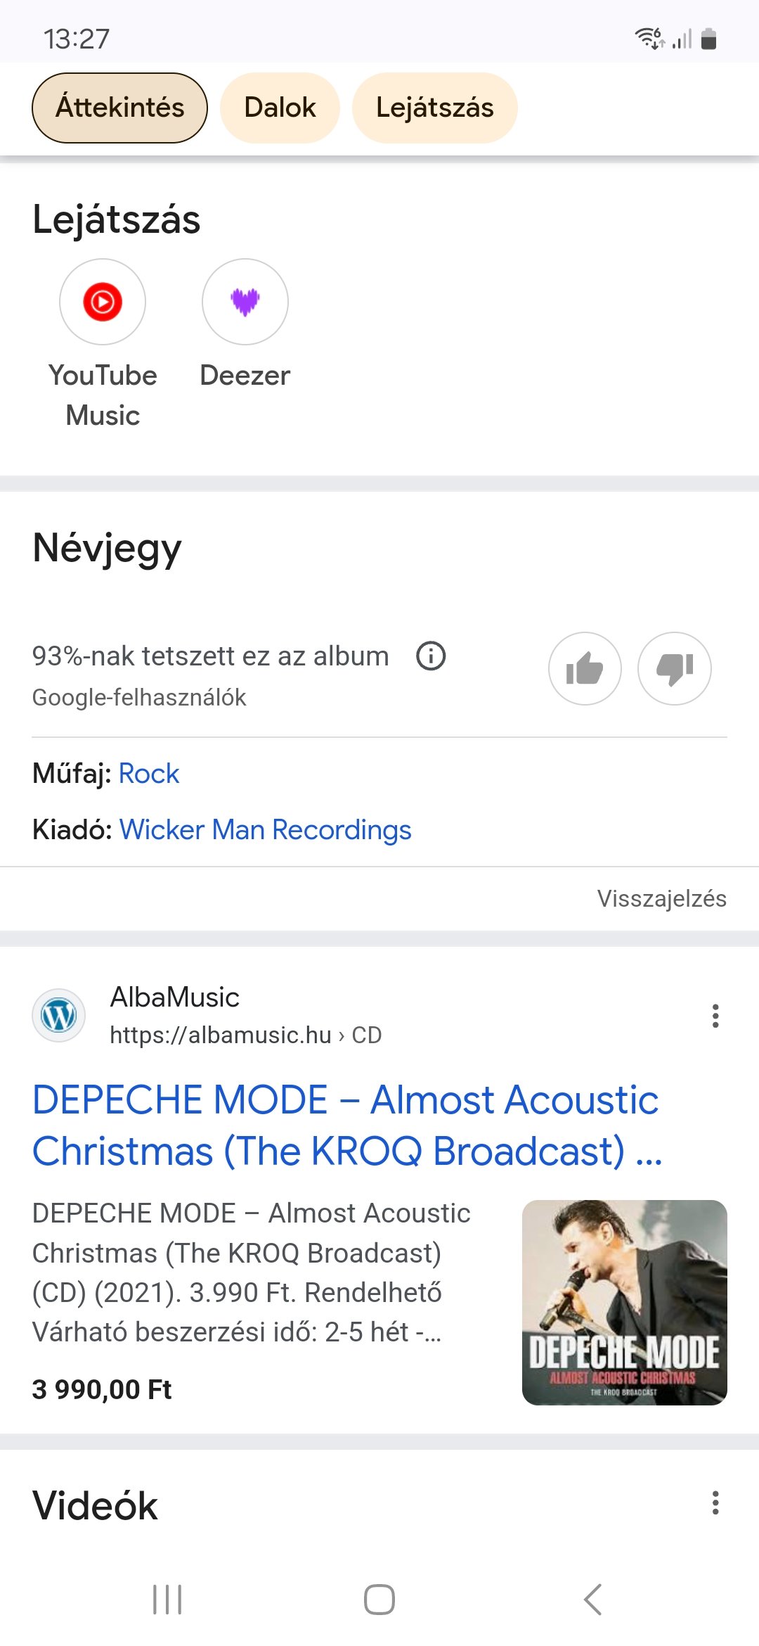
Task: Tap the Depeche Mode album cover thumbnail
Action: pyautogui.click(x=625, y=1303)
